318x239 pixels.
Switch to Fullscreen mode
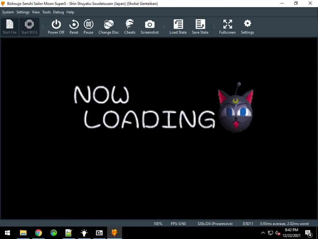pos(227,27)
